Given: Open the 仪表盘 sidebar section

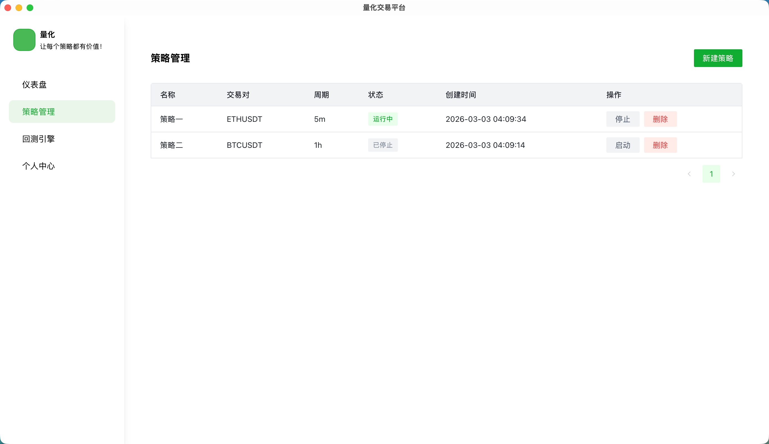Looking at the screenshot, I should point(34,84).
